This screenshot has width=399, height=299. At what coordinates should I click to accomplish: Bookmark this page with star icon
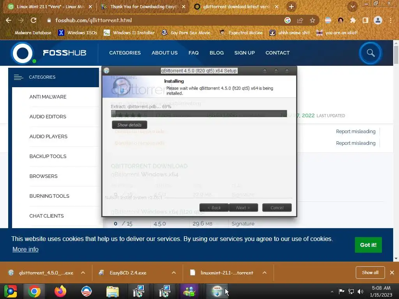click(x=312, y=20)
